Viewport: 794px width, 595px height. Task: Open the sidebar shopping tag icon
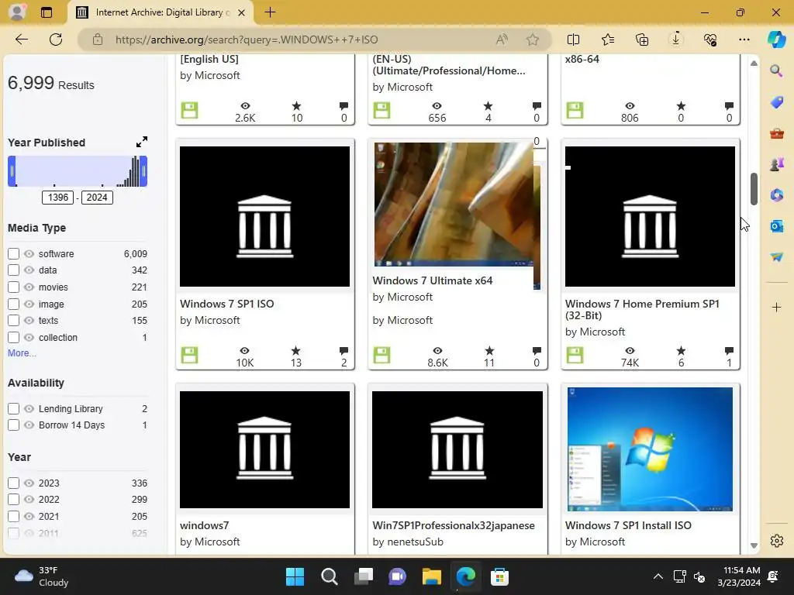click(x=776, y=102)
